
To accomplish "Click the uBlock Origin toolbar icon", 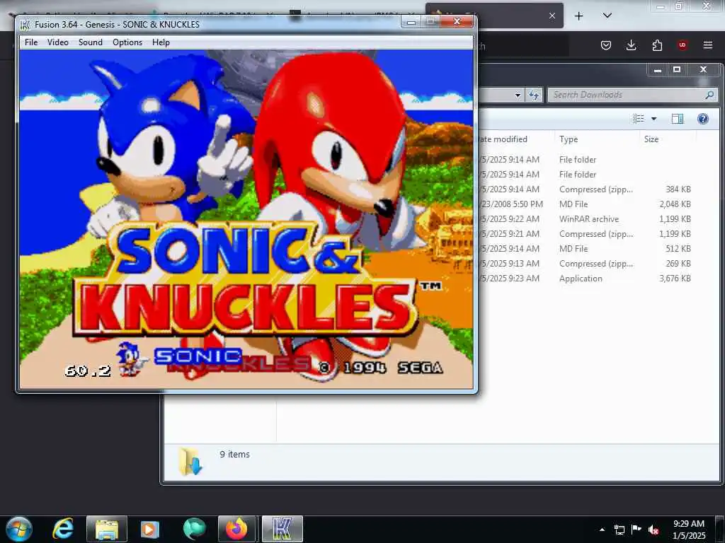I will 683,45.
